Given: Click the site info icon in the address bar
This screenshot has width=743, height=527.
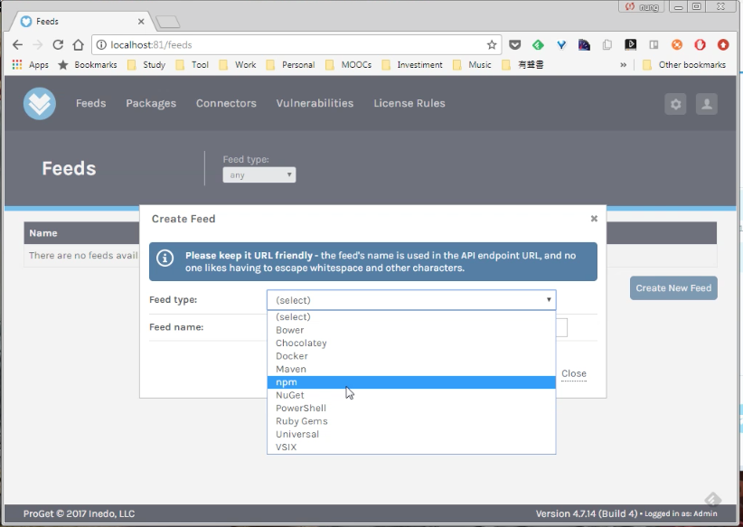Looking at the screenshot, I should (101, 44).
